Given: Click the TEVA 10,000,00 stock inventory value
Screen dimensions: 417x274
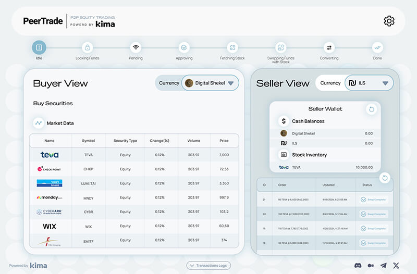Looking at the screenshot, I should [364, 167].
